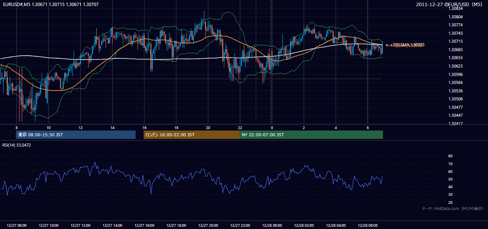488x229 pixels.
Task: Click price axis label 1.30745
Action: point(456,33)
